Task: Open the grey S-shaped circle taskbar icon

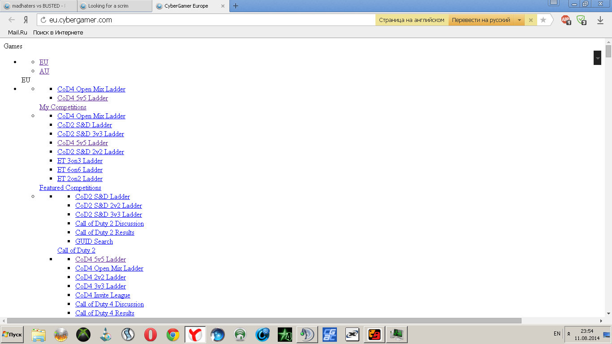Action: click(128, 334)
